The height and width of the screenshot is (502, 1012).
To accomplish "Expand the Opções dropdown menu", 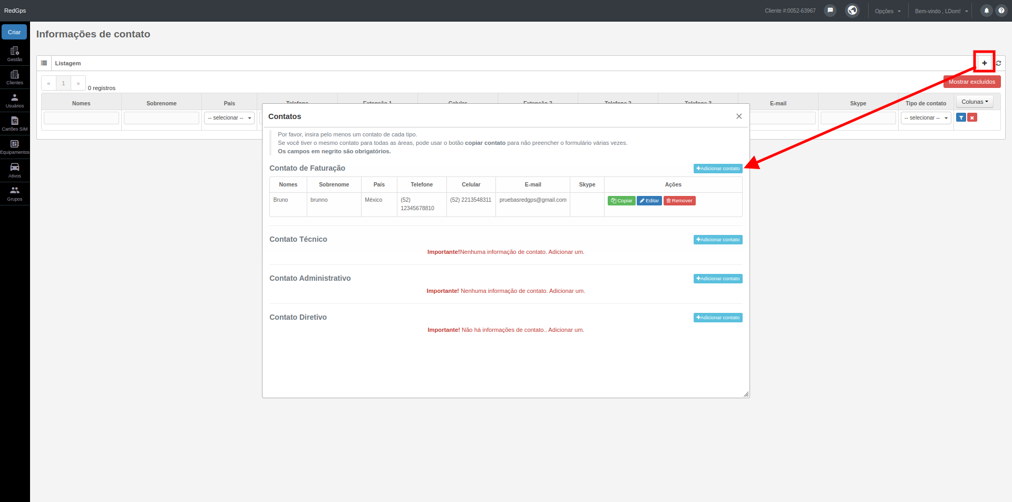I will point(888,11).
